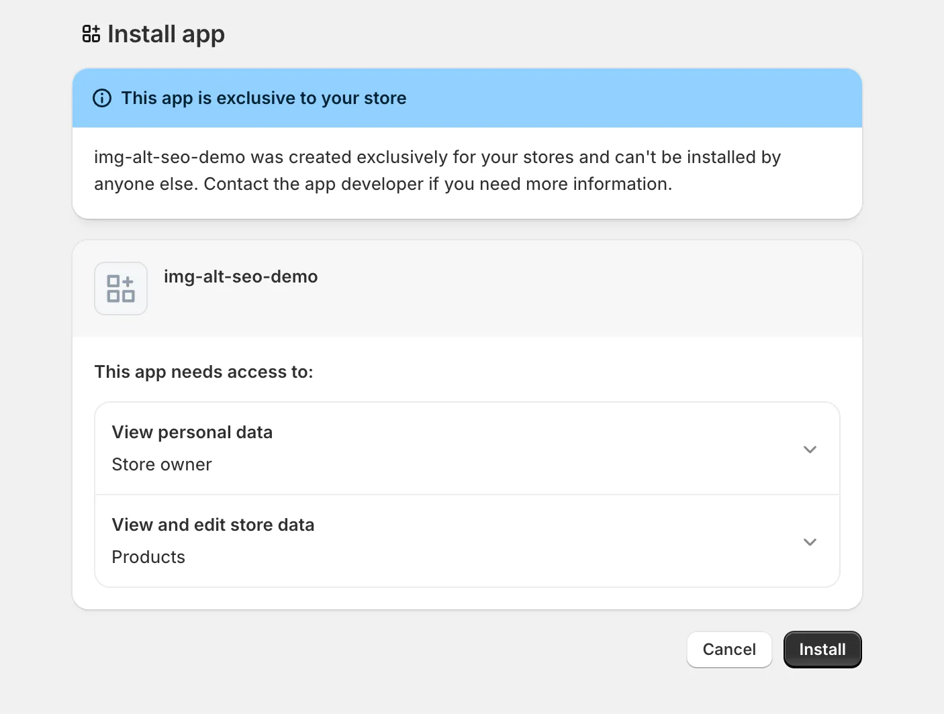Click 'This app is exclusive to your store' title
This screenshot has height=714, width=944.
tap(263, 98)
